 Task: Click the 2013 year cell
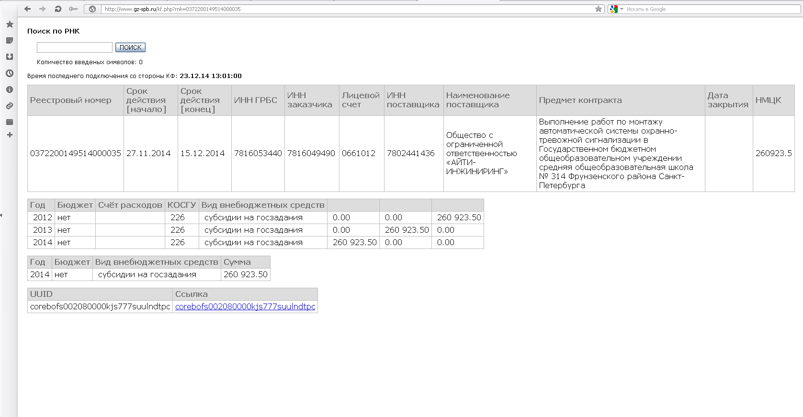[x=41, y=230]
